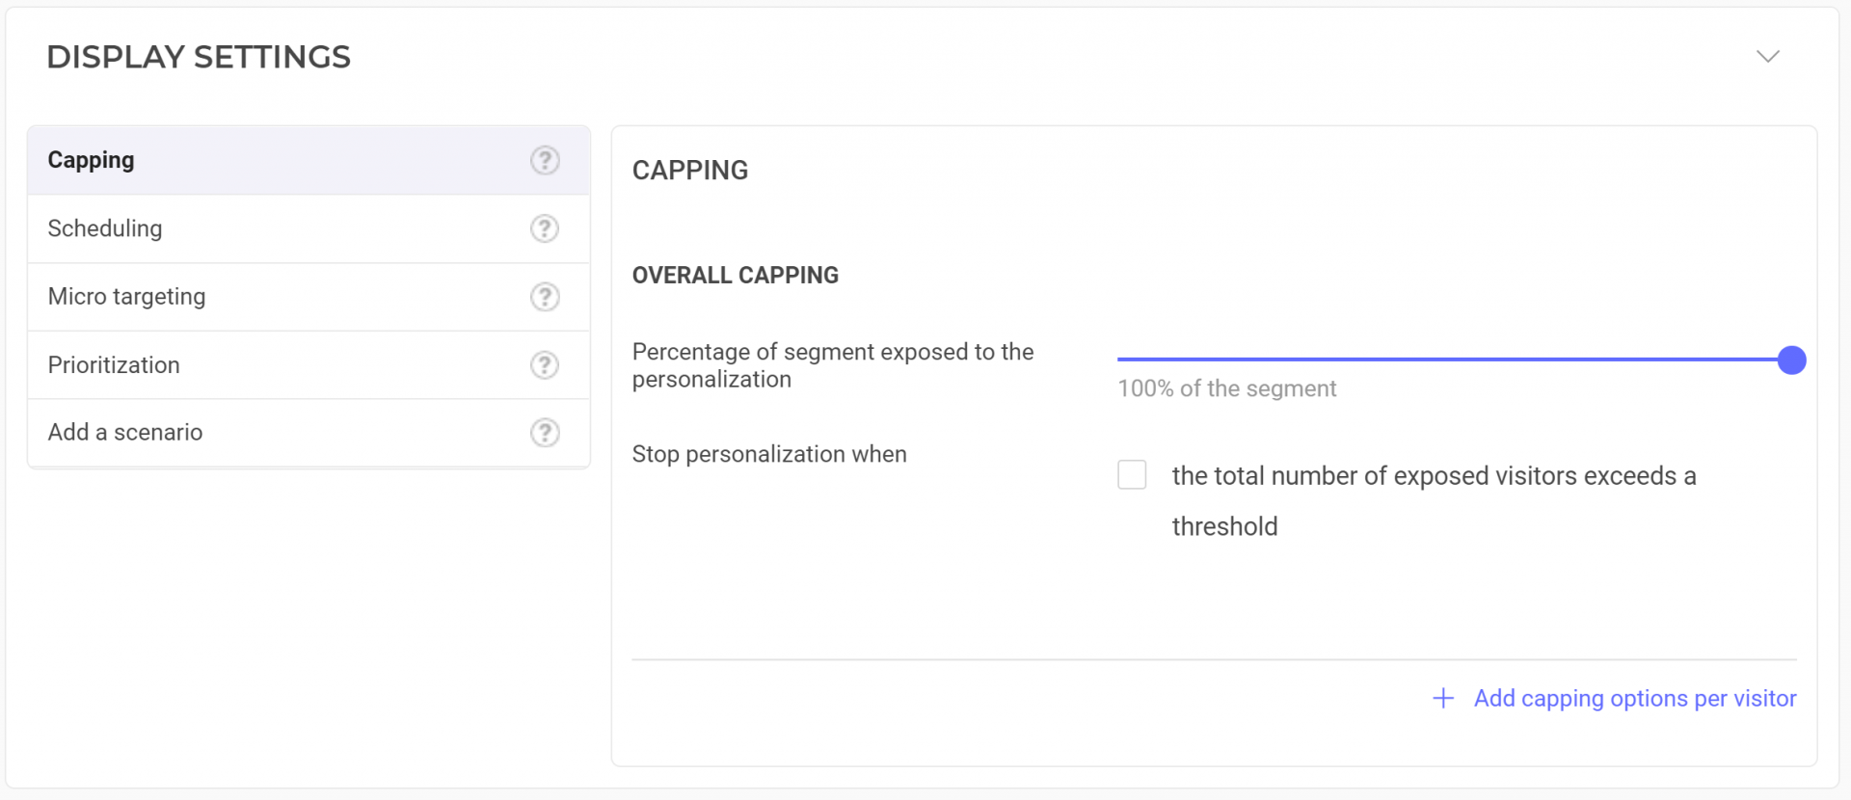View help tooltip icon for Prioritization
The image size is (1851, 800).
coord(545,365)
